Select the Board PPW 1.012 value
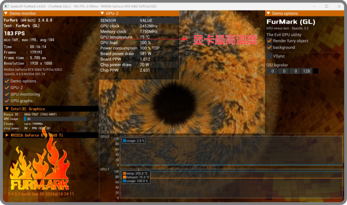The width and height of the screenshot is (347, 205). (145, 59)
